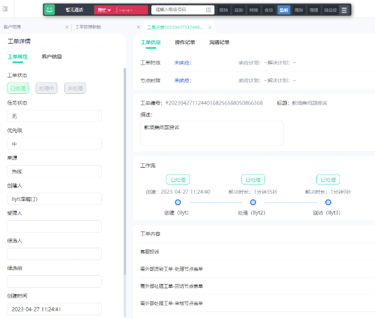375x319 pixels.
Task: Switch to the 客户信息 tab
Action: pos(51,57)
